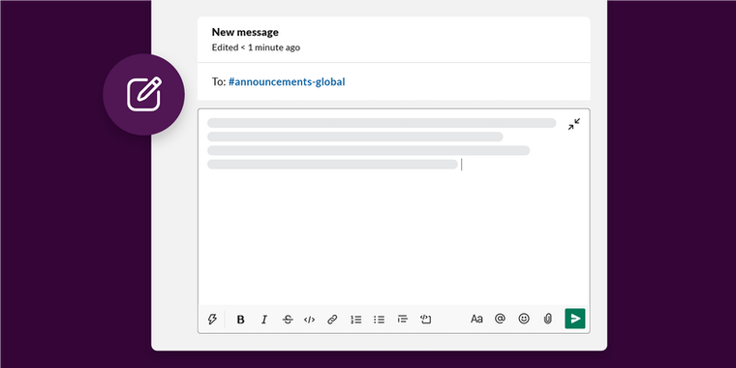The height and width of the screenshot is (368, 736).
Task: Attach a file with the paperclip
Action: pyautogui.click(x=547, y=320)
